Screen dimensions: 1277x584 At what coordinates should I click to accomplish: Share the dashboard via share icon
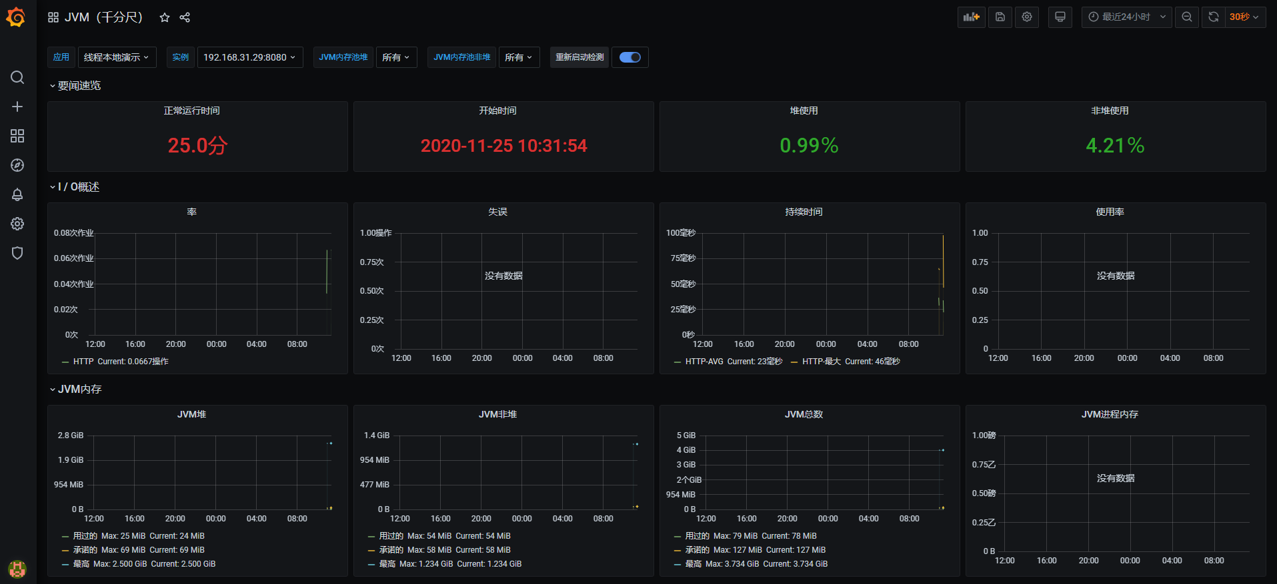pyautogui.click(x=185, y=17)
